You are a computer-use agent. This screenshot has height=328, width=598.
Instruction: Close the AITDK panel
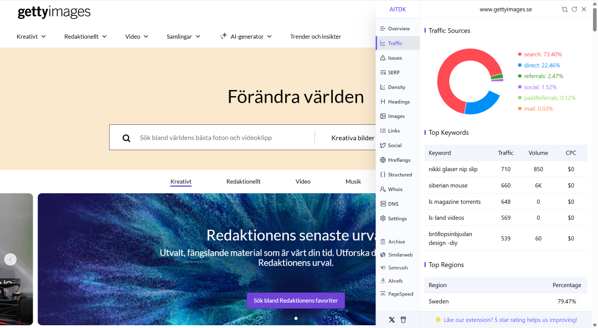(584, 9)
